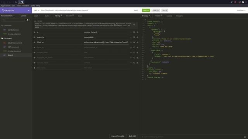Switch to the Docs tab
The width and height of the screenshot is (248, 139).
click(x=80, y=16)
